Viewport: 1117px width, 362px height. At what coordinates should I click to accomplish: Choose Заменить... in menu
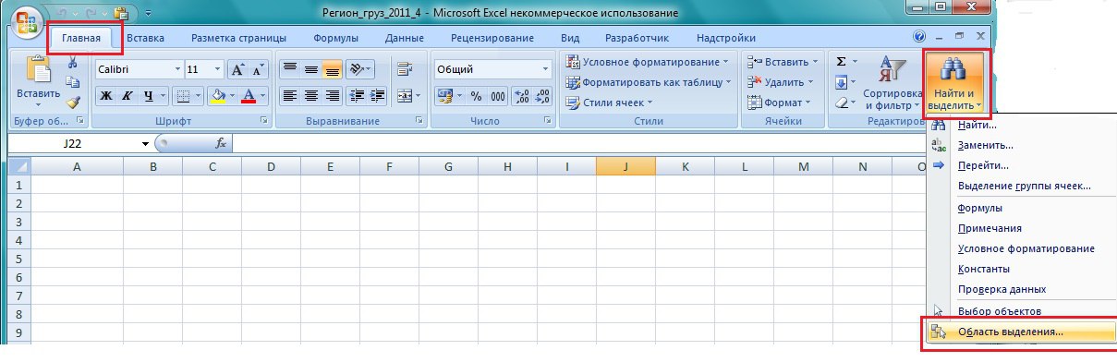tap(986, 145)
